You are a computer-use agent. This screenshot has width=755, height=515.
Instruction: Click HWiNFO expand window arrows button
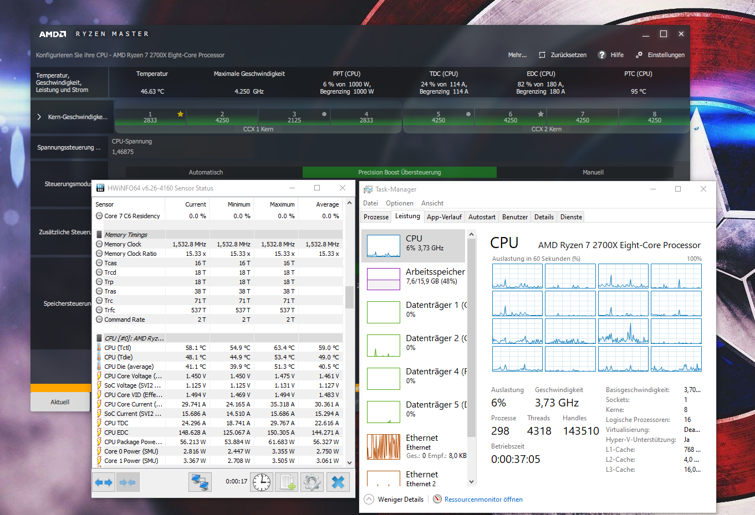(x=104, y=482)
